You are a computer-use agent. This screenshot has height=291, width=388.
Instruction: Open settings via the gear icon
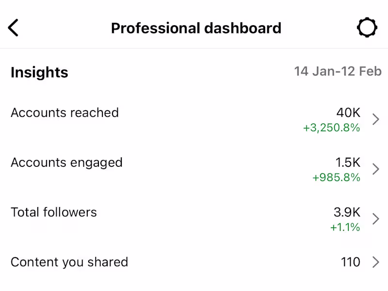[x=367, y=28]
